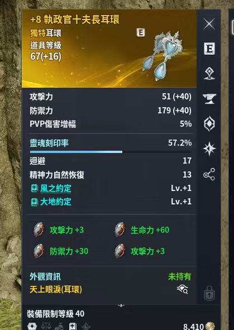Image resolution: width=234 pixels, height=330 pixels.
Task: Click the 風之約定 underlined link text
Action: point(56,188)
